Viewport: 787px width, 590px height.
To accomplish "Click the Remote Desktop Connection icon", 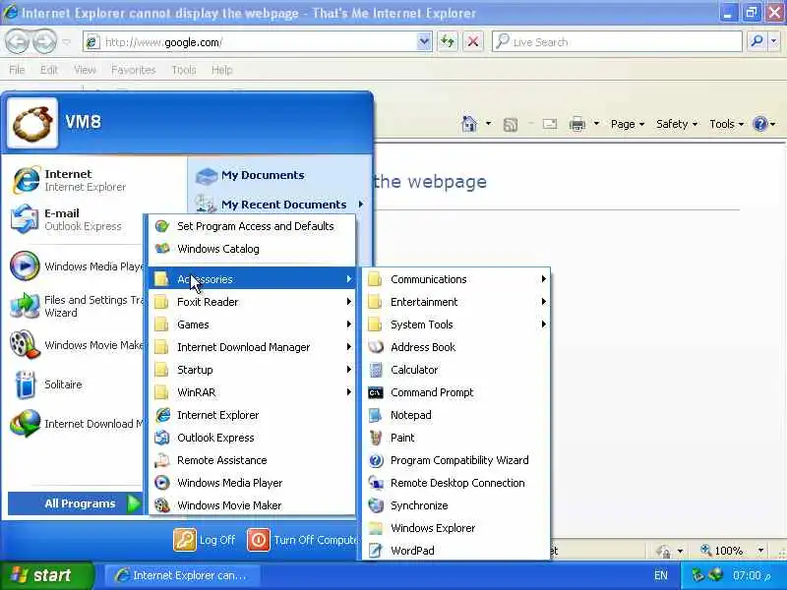I will pyautogui.click(x=376, y=483).
